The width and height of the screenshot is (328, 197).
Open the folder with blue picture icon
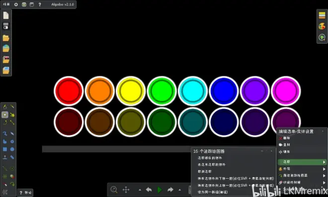(x=6, y=70)
